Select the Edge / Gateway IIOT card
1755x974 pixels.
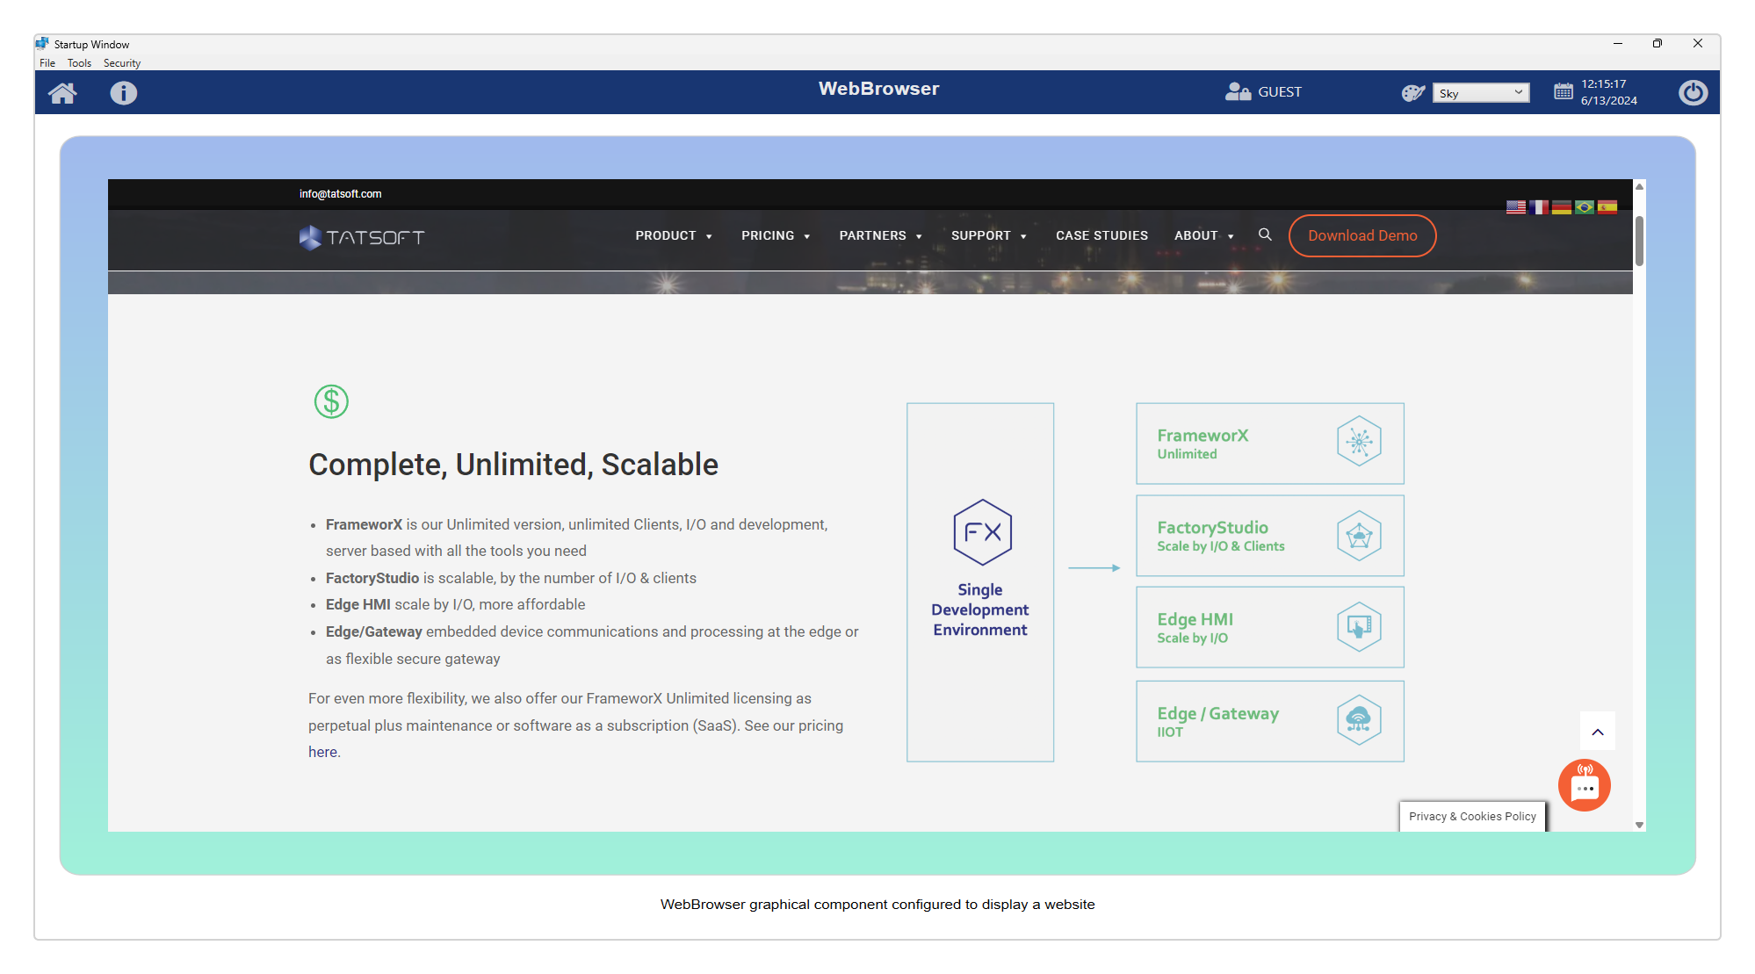tap(1270, 721)
